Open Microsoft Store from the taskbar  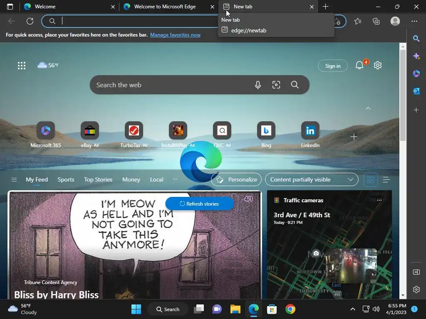tap(272, 309)
